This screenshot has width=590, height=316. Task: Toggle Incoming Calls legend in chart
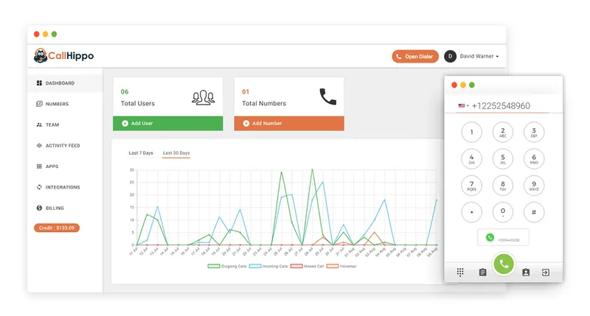point(268,266)
